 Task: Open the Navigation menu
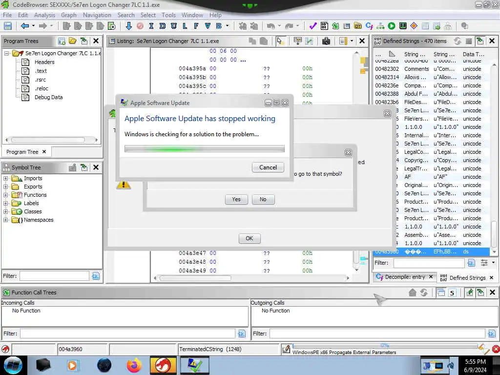click(97, 15)
